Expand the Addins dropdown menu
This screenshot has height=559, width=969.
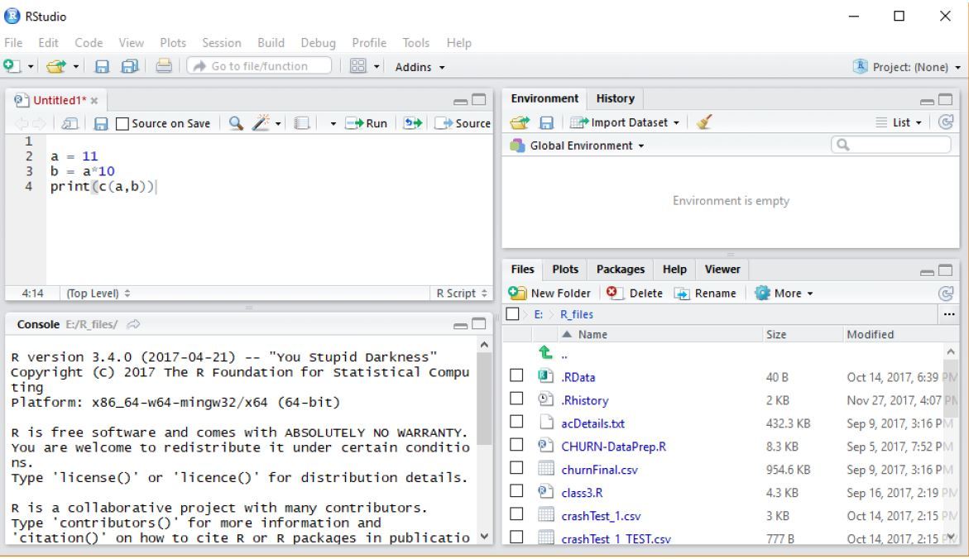(420, 66)
